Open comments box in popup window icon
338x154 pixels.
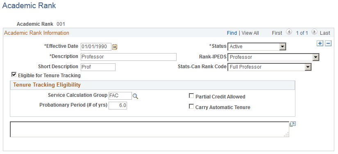click(x=293, y=124)
